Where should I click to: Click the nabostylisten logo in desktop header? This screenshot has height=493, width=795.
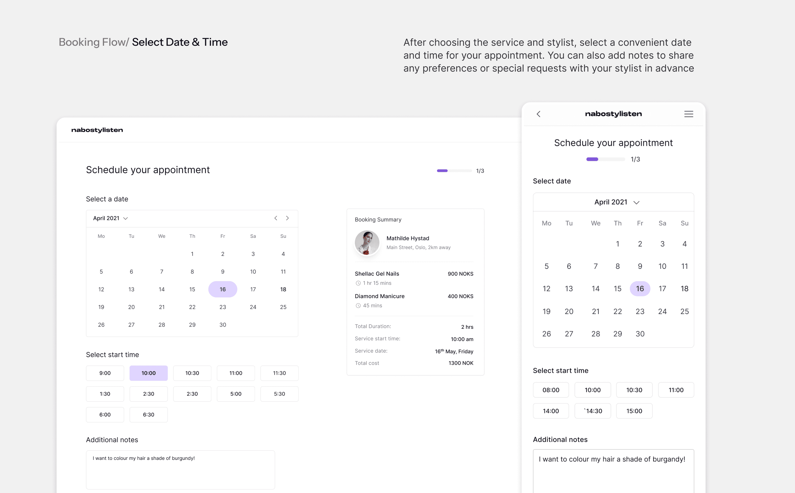97,130
